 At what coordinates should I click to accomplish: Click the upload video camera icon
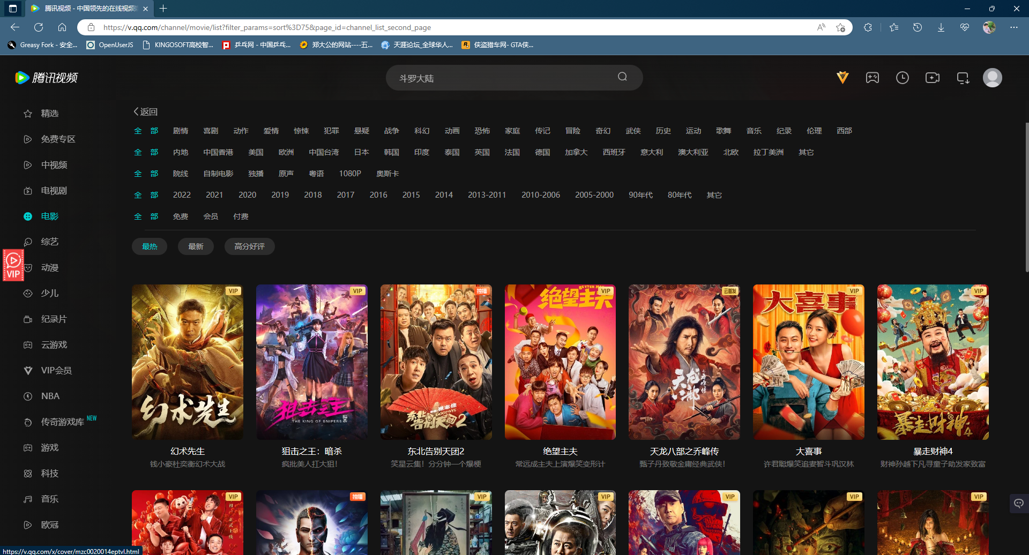[x=933, y=78]
